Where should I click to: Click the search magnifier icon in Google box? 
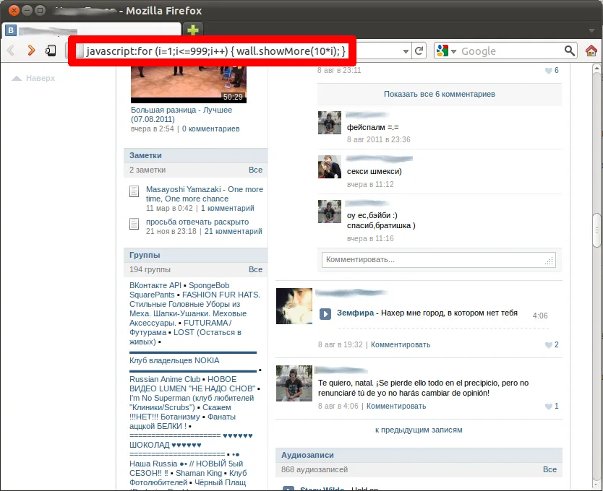click(570, 51)
